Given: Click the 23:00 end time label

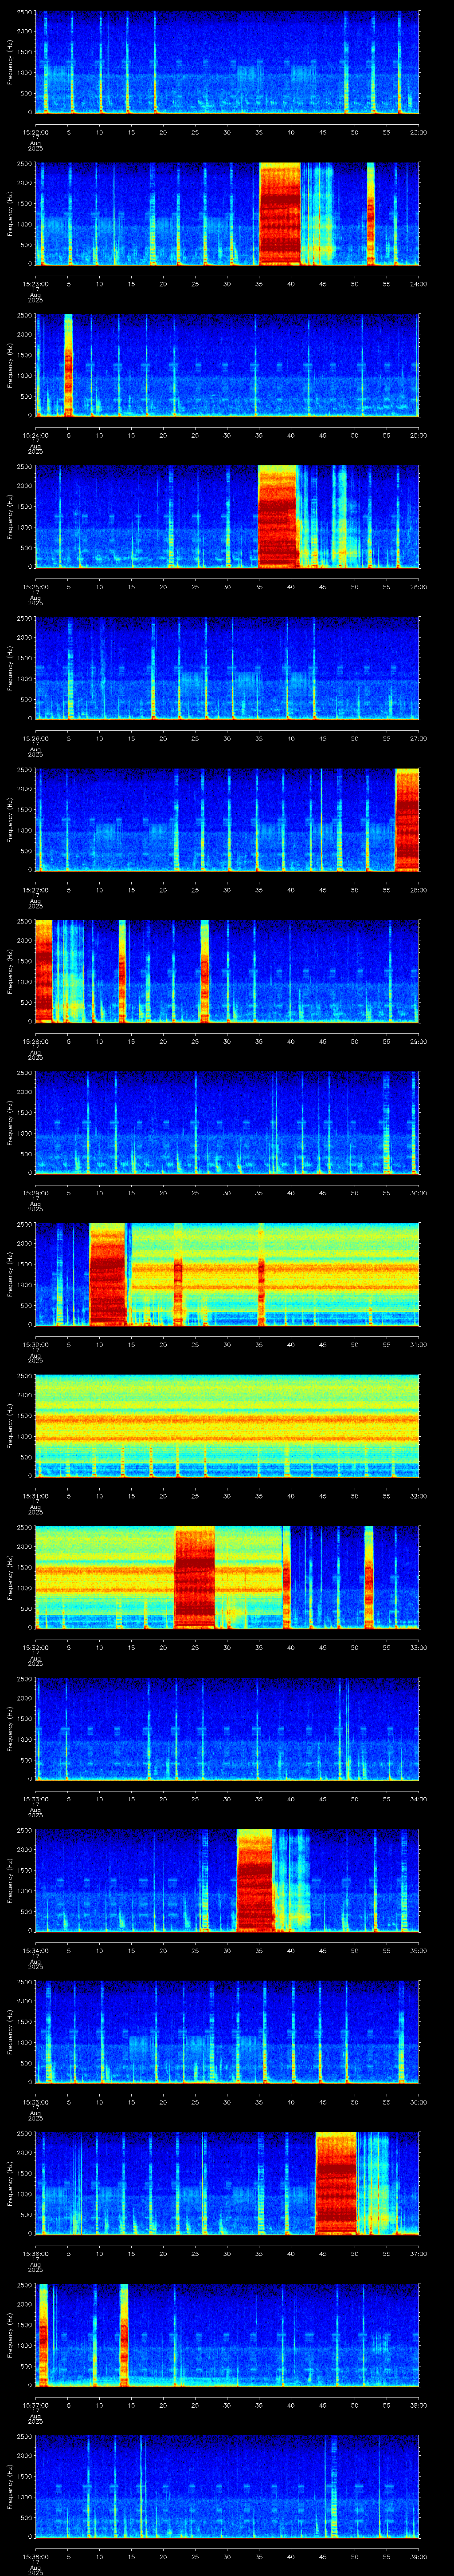Looking at the screenshot, I should [x=418, y=132].
